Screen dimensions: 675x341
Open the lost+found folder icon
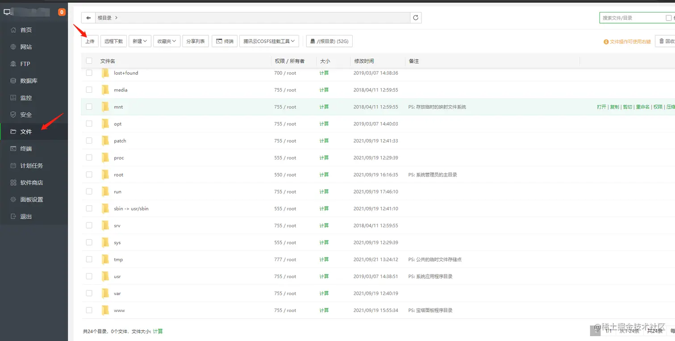(x=105, y=73)
